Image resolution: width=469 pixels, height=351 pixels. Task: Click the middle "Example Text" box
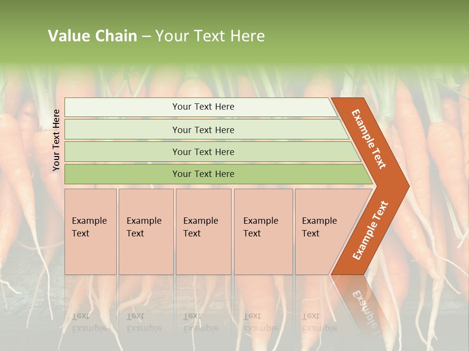click(203, 232)
